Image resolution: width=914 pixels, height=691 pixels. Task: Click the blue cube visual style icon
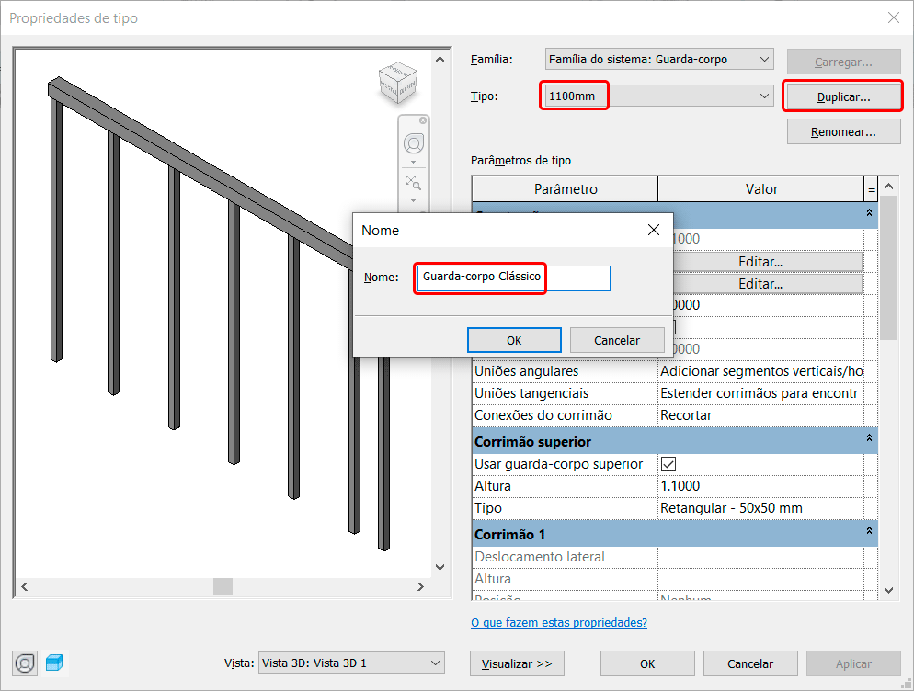[x=55, y=663]
